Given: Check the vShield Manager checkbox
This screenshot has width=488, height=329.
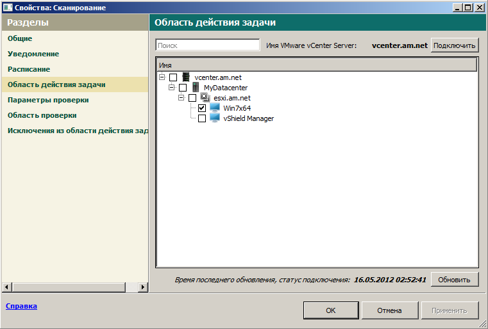Looking at the screenshot, I should (x=202, y=118).
